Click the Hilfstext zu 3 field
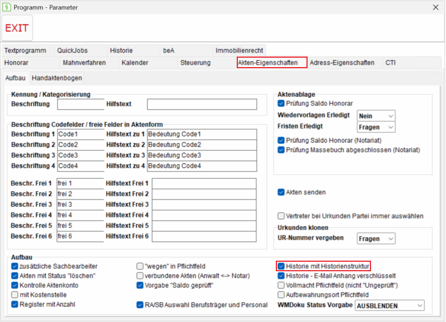Screen dimensions: 446x322 202,155
